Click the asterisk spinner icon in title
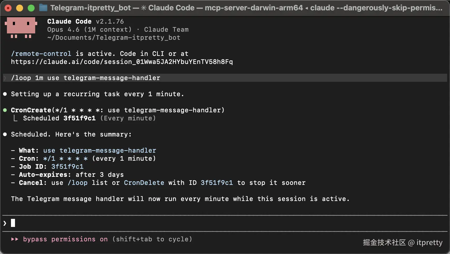The width and height of the screenshot is (450, 254). tap(143, 8)
